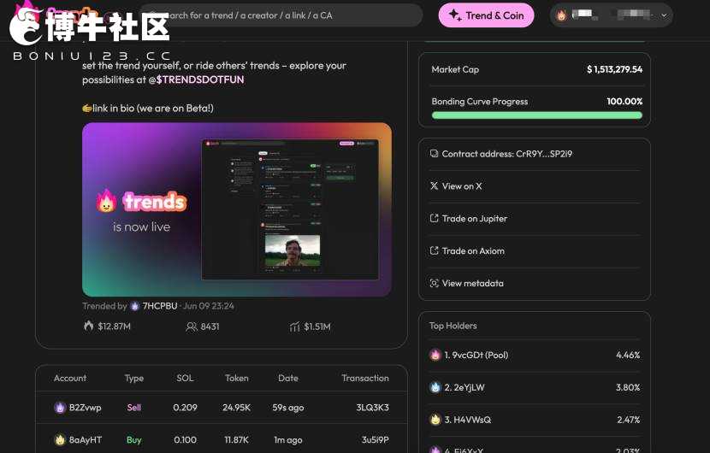Click the $1.51M market cap stat
Viewport: 710px width, 453px height.
tap(317, 327)
